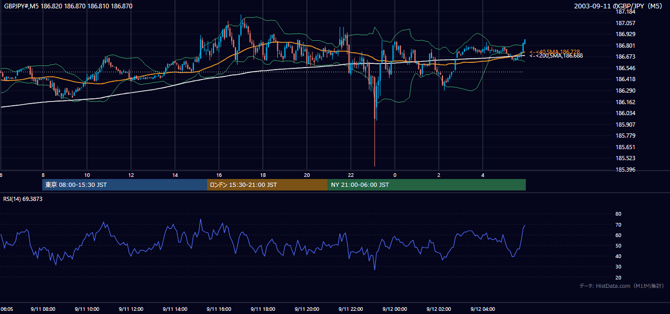This screenshot has width=670, height=314.
Task: Click the long red spike candle wick near 23:00
Action: pyautogui.click(x=375, y=141)
